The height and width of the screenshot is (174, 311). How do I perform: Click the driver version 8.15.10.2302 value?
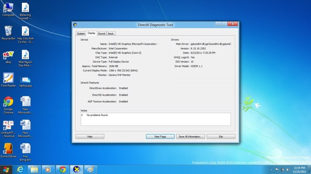click(x=198, y=48)
